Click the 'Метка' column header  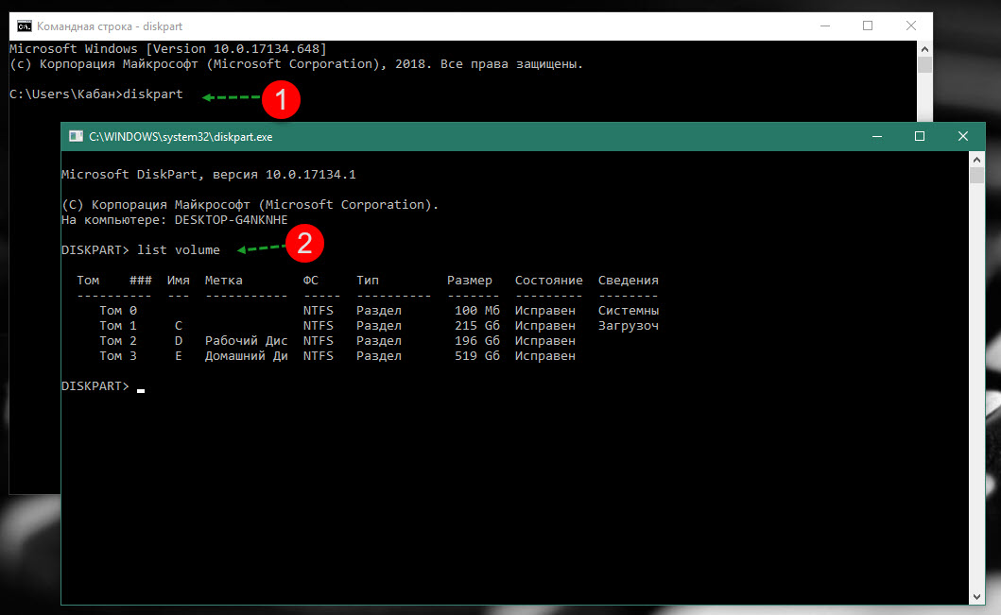coord(223,280)
